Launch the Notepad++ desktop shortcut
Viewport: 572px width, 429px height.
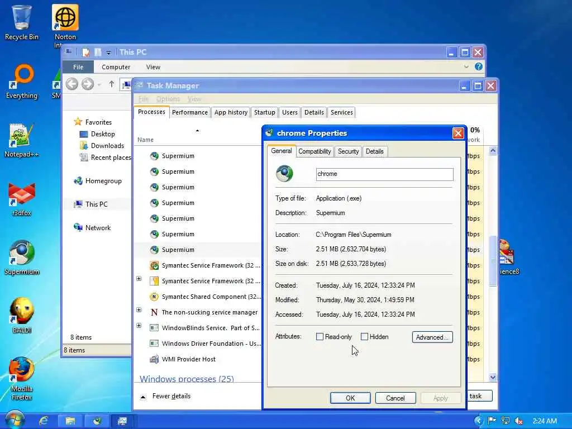[x=22, y=140]
